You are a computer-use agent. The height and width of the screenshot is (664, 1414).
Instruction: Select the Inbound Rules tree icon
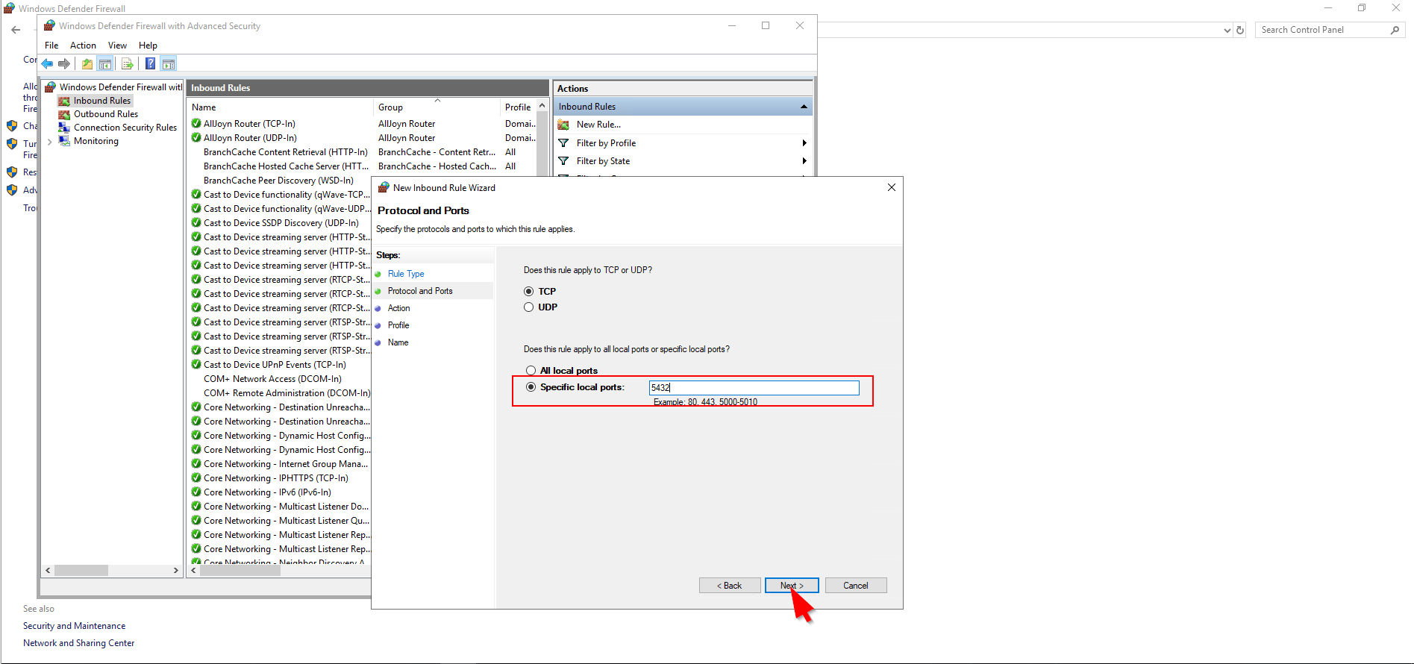click(64, 101)
